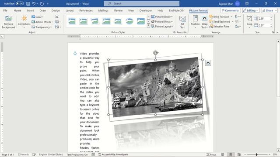Select the first picture style thumbnail
280x157 pixels.
point(72,21)
